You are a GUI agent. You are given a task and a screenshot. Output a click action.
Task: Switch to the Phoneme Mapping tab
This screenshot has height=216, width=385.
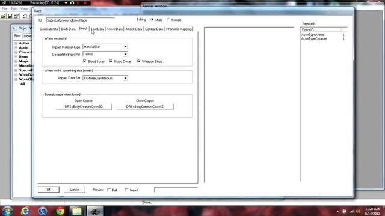[x=179, y=29]
